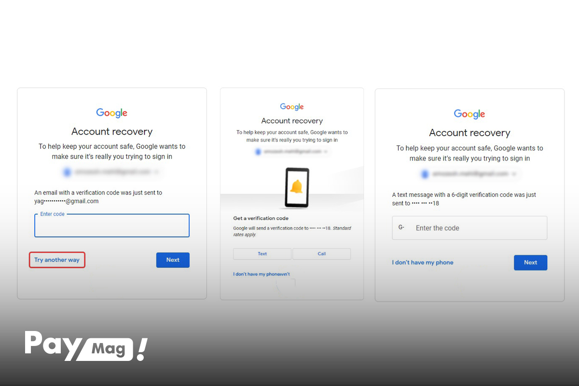Focus the Enter code field in left panel
The image size is (579, 386).
112,225
